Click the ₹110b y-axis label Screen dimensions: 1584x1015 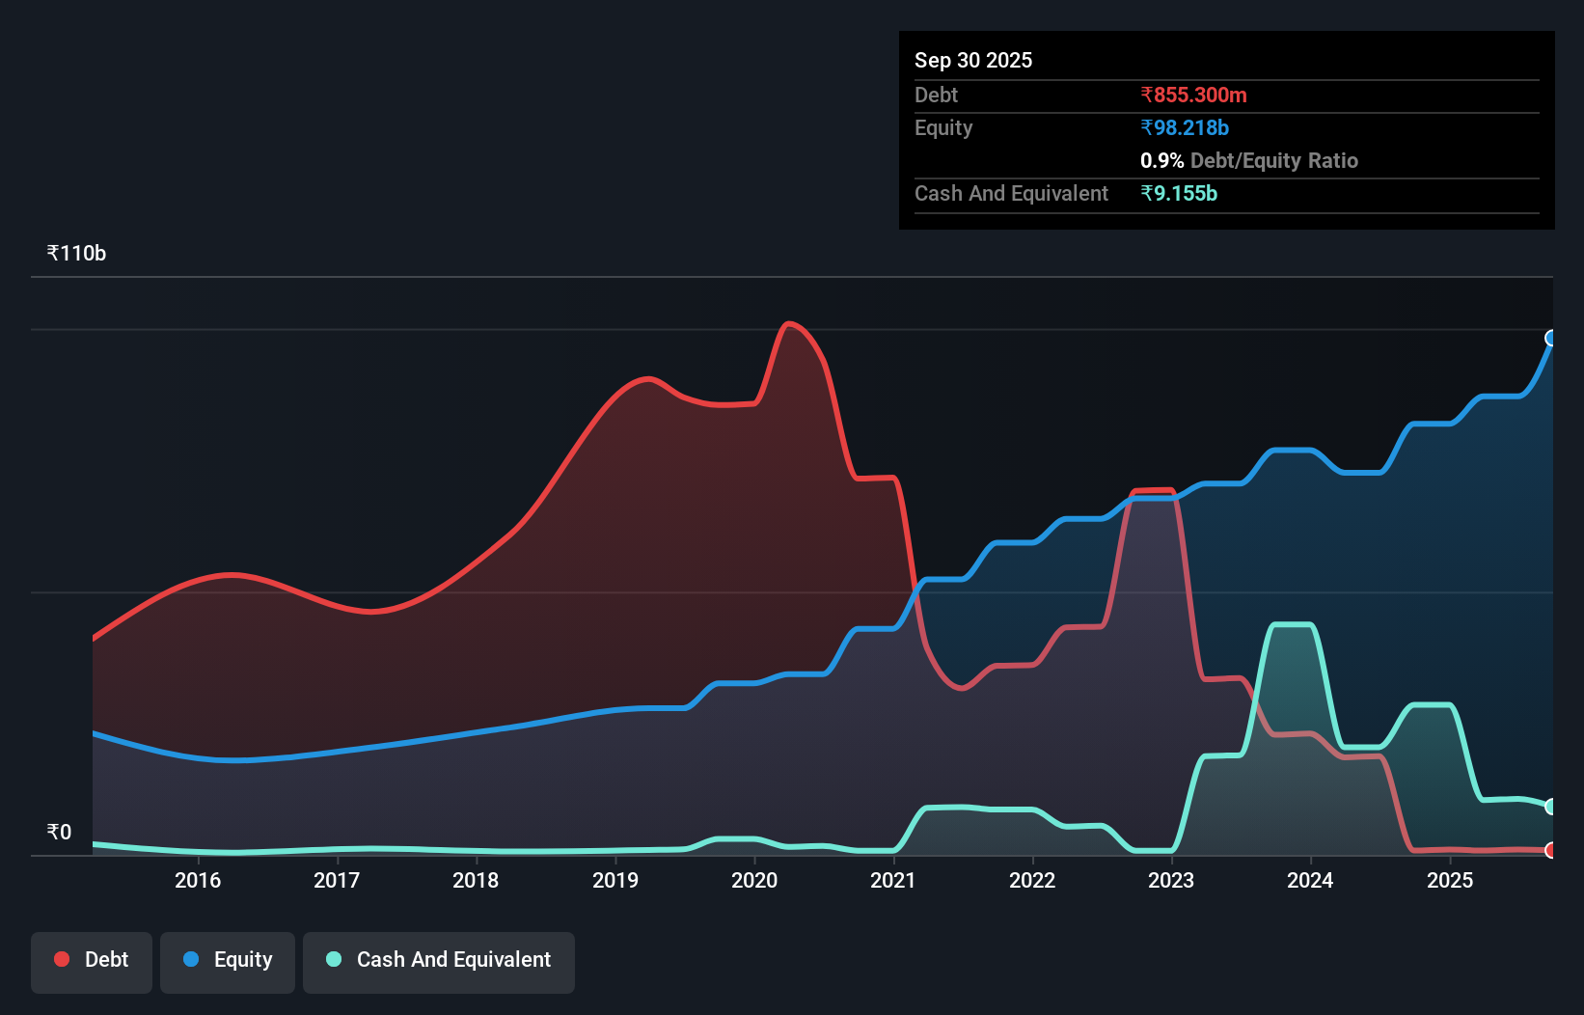coord(76,254)
